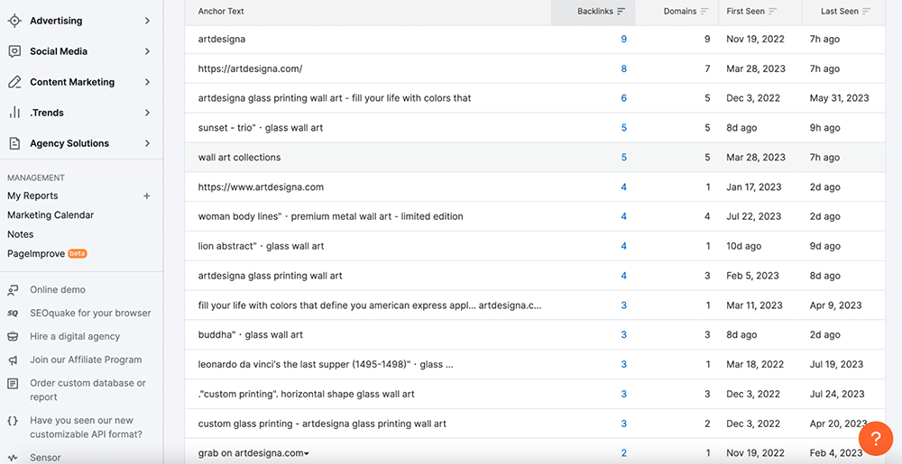Image resolution: width=902 pixels, height=464 pixels.
Task: Open backlinks count 4 for https://www.artdesigna.com
Action: (623, 187)
